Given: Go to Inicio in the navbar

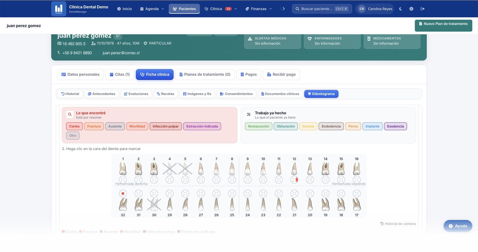Looking at the screenshot, I should 125,9.
